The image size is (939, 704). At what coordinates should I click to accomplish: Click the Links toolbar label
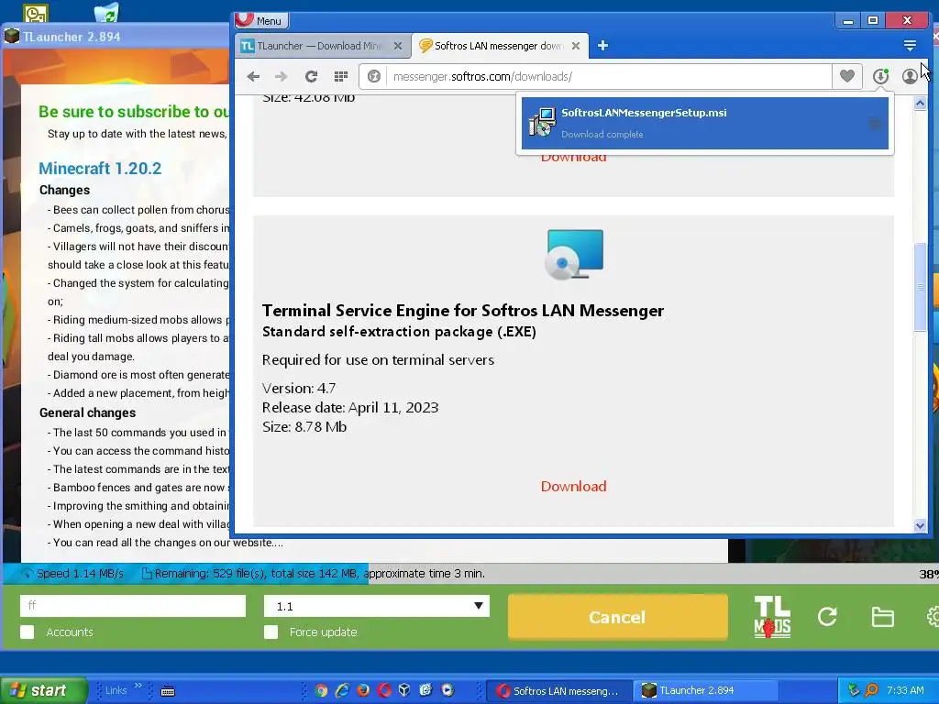click(x=116, y=690)
